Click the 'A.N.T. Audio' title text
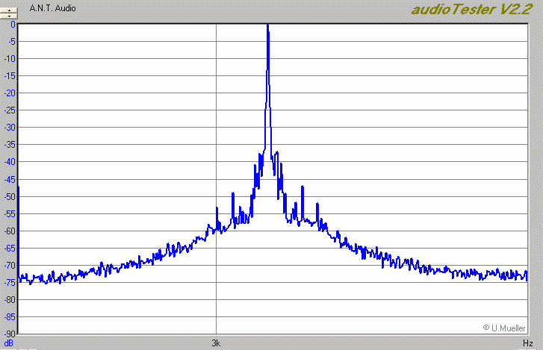543x350 pixels. pos(52,8)
